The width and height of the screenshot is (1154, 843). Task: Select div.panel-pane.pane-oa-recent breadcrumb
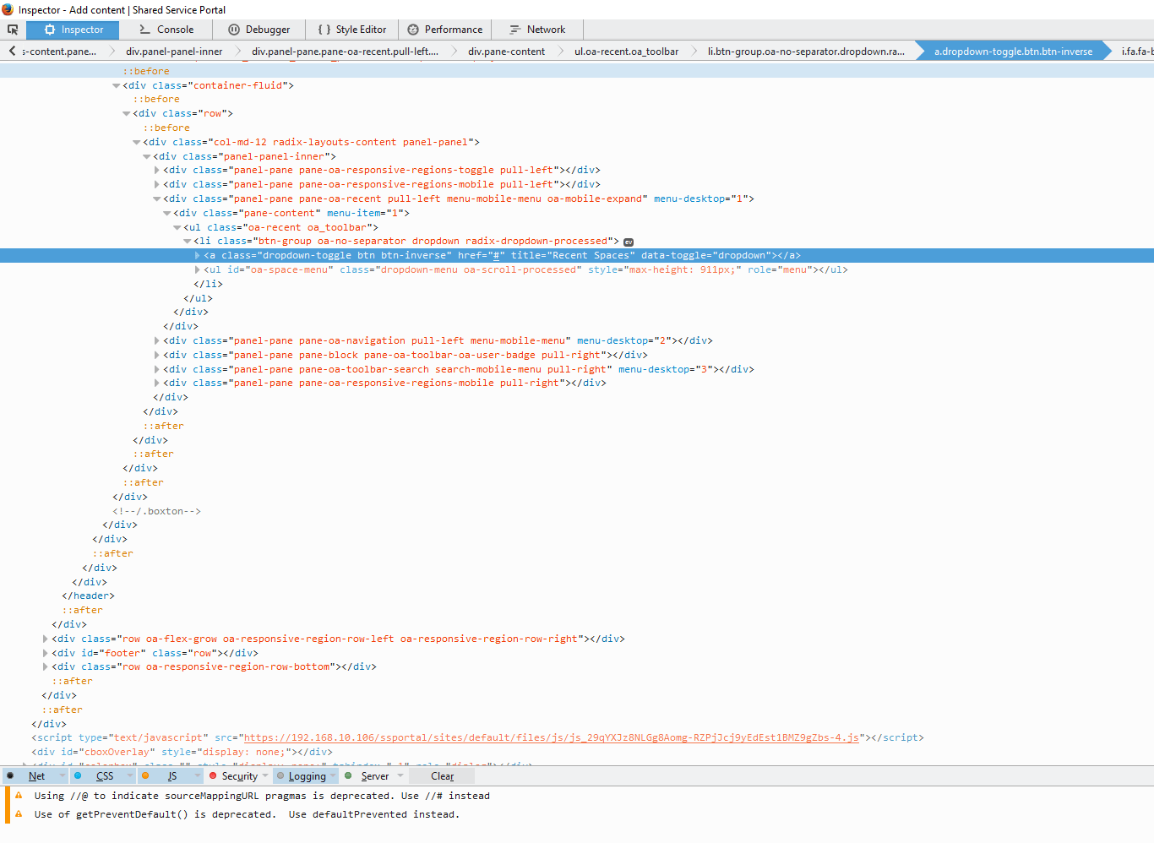345,52
